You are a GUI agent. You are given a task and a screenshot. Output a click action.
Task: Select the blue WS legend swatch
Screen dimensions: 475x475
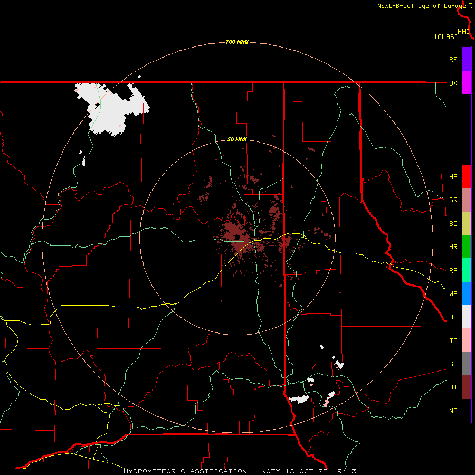[466, 293]
